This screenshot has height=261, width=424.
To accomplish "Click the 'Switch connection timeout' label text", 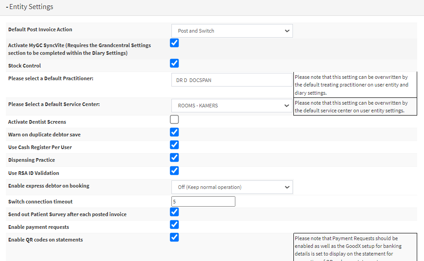I will [40, 202].
